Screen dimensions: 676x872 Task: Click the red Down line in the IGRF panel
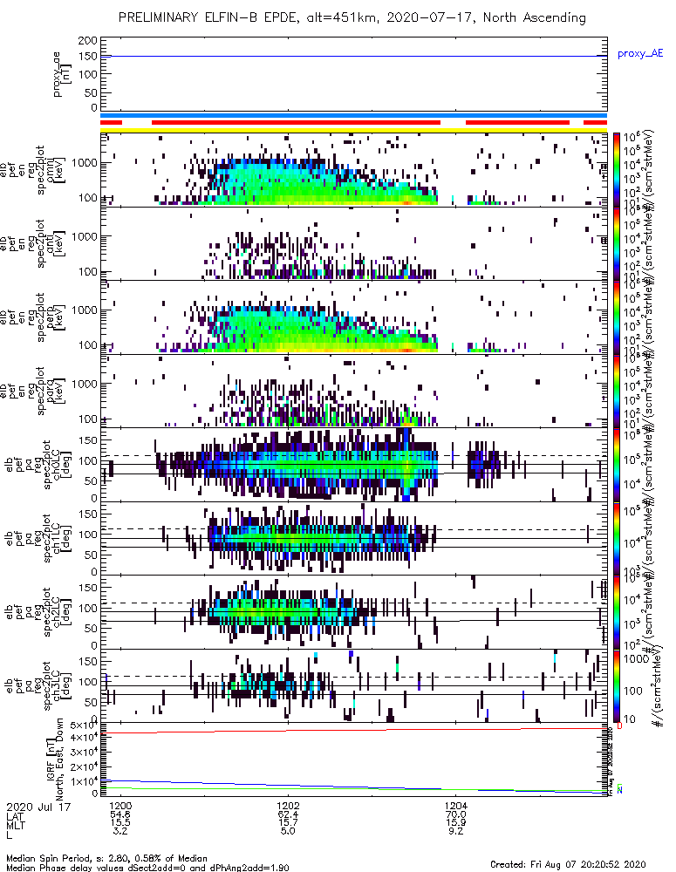tap(353, 730)
